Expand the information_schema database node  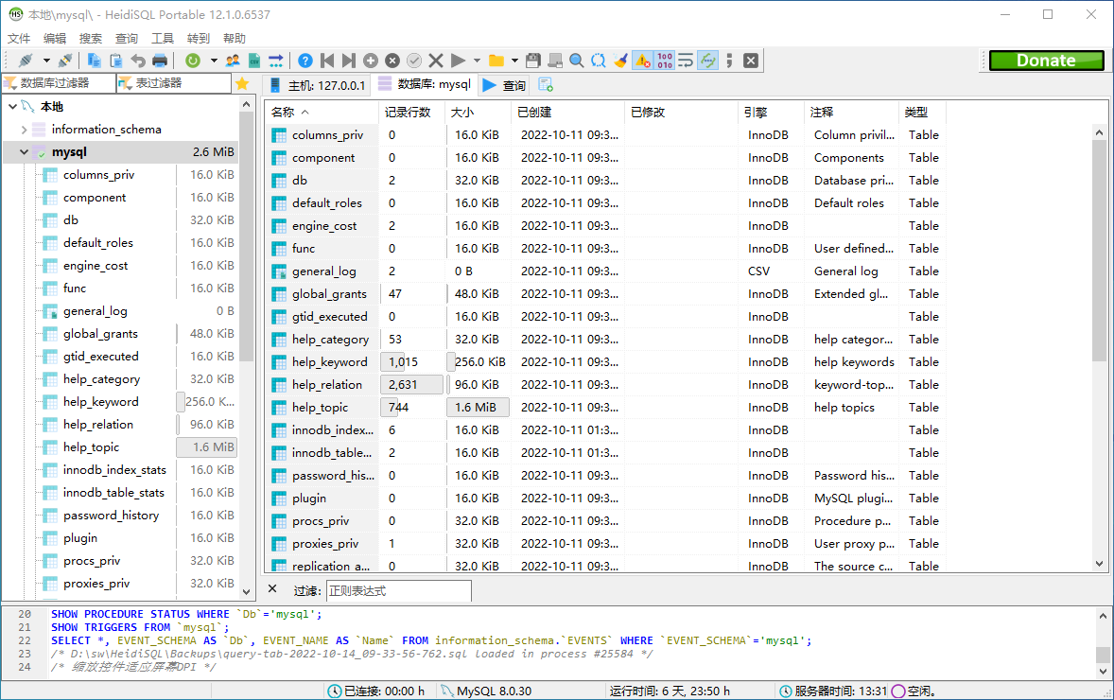tap(25, 130)
